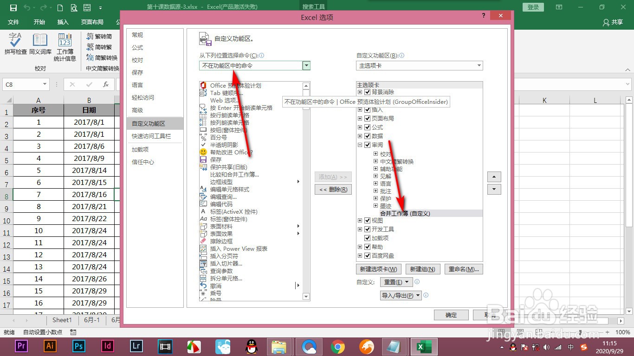Click the fx insert function icon

click(106, 84)
